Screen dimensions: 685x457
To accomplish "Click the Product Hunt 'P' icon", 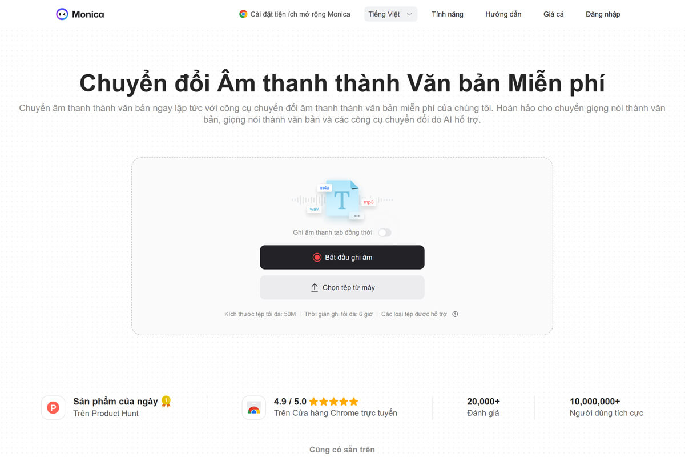I will point(53,408).
